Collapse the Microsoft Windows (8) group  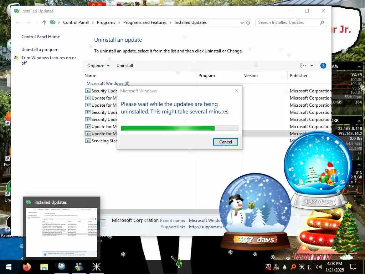(108, 83)
